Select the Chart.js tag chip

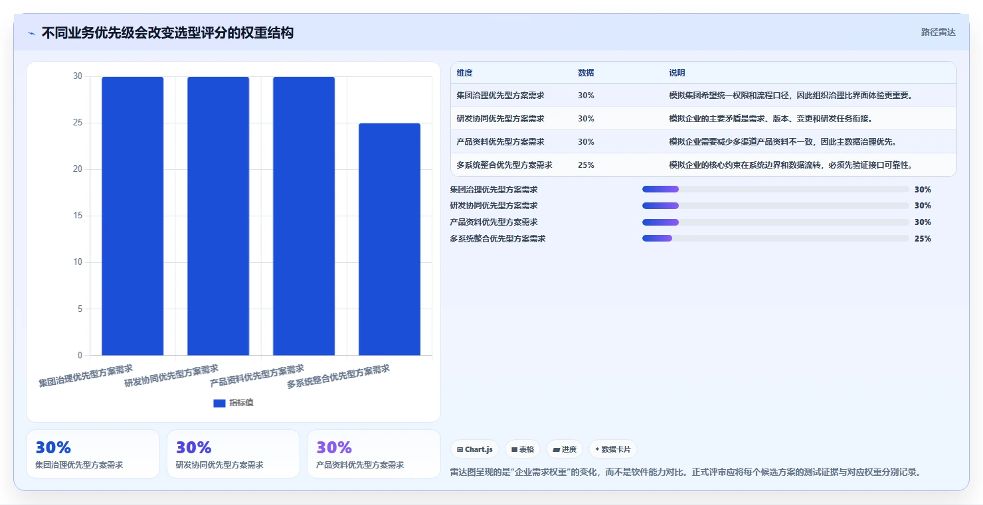[475, 449]
